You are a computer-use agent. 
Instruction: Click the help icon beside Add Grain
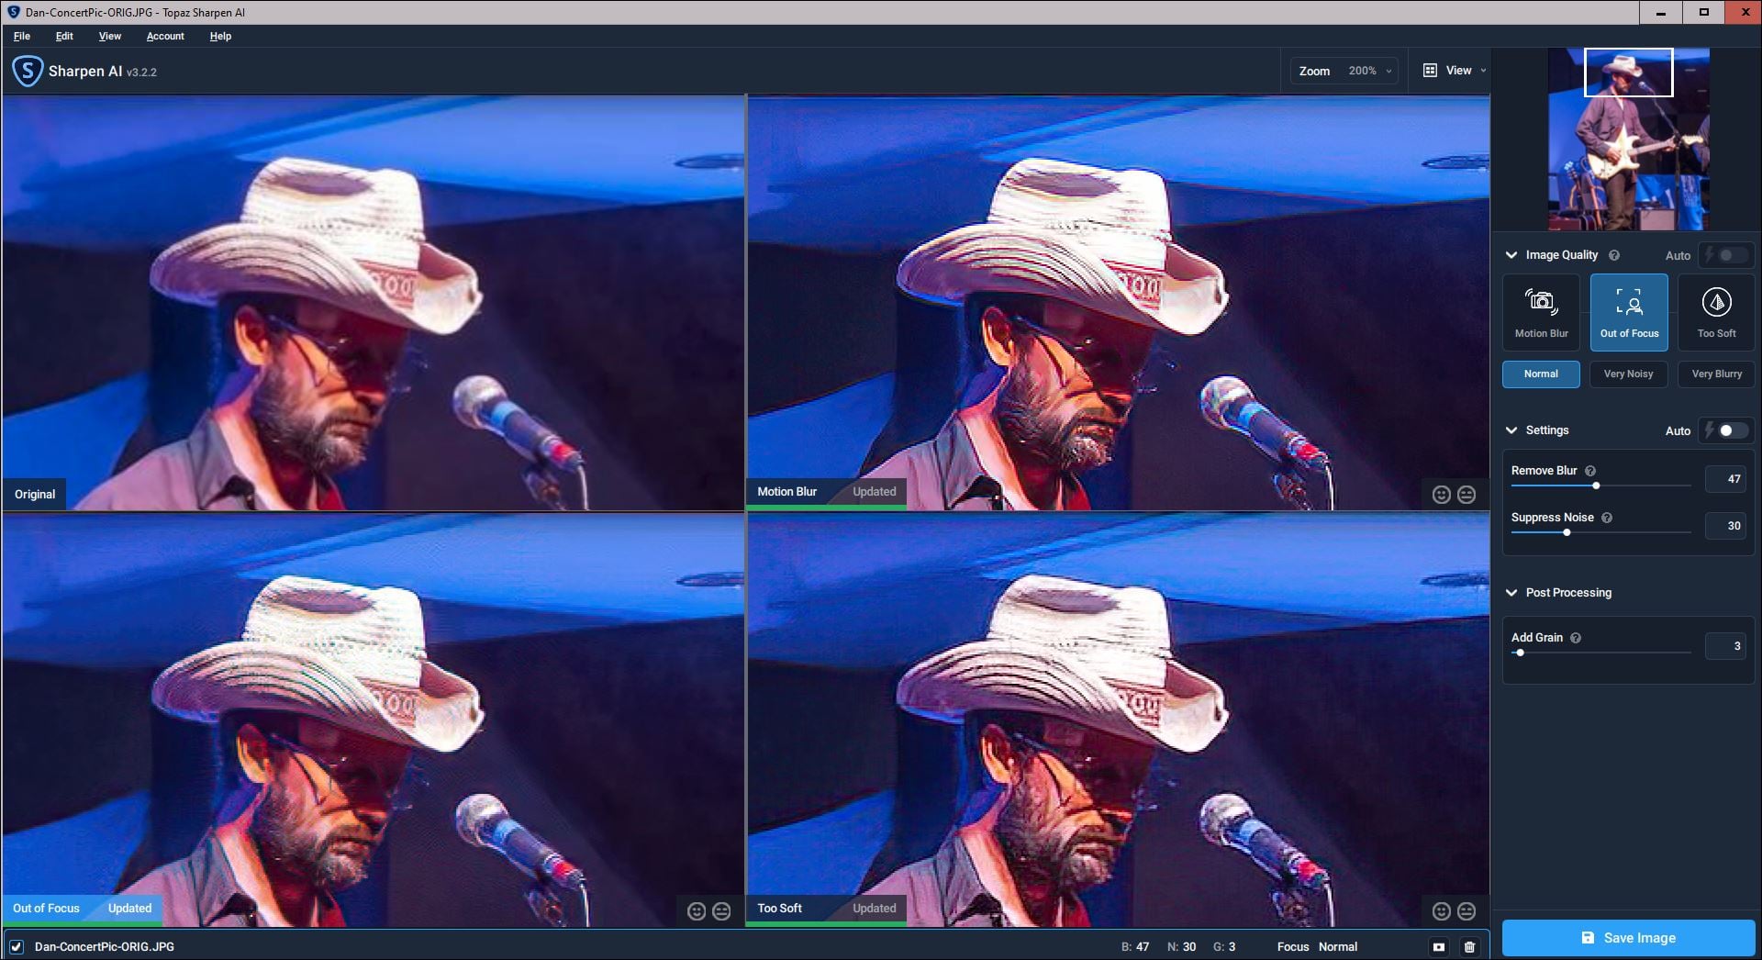1576,638
